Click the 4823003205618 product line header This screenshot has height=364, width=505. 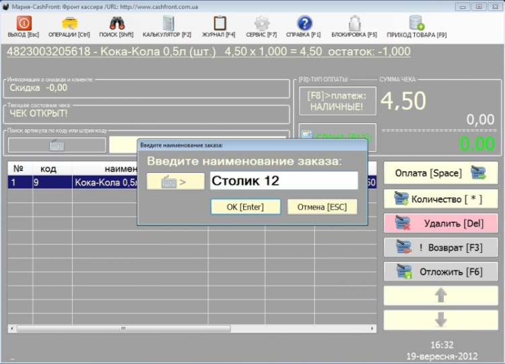209,52
